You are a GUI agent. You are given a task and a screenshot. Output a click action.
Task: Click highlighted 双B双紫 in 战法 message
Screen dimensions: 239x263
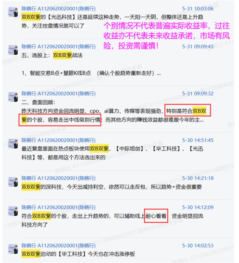tap(62, 55)
